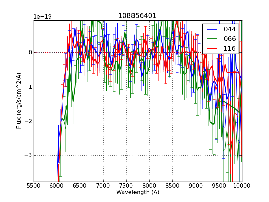Click the 9500 x-axis tick label

(x=219, y=186)
